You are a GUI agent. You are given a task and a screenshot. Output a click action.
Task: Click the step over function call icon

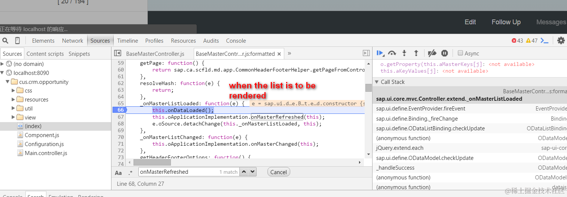(x=392, y=53)
